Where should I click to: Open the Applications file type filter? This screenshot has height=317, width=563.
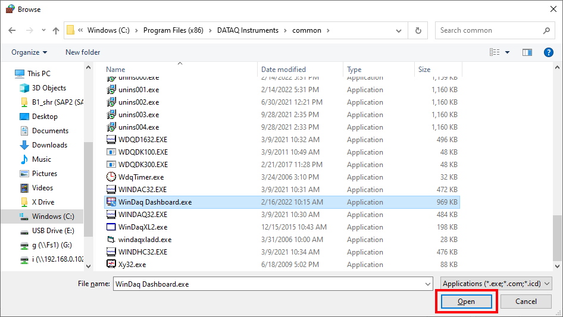click(496, 284)
